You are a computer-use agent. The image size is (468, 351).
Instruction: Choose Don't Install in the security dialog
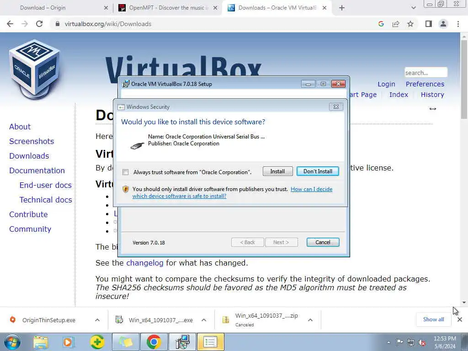pyautogui.click(x=318, y=171)
